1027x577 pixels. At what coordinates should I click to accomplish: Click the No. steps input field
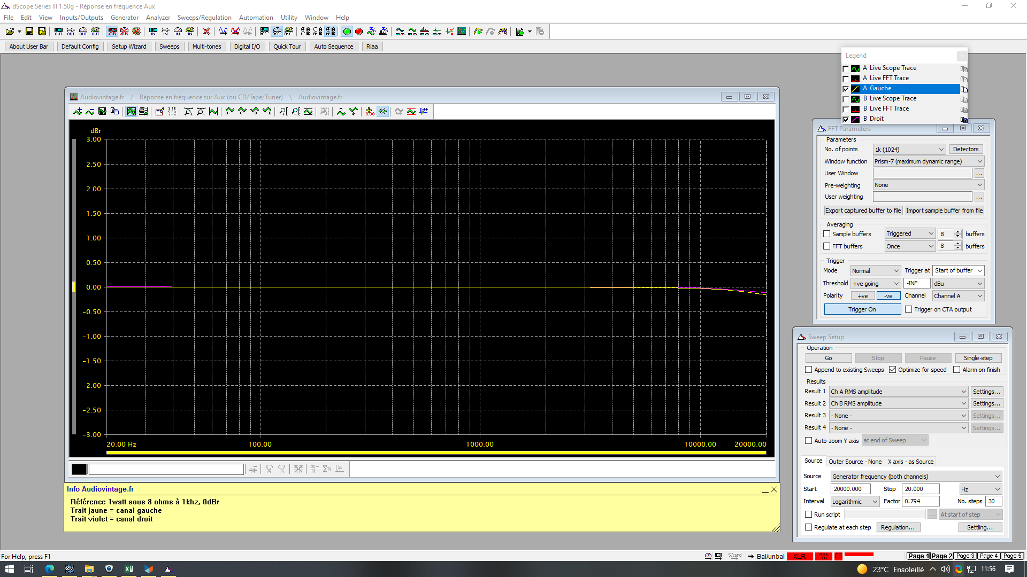tap(994, 502)
